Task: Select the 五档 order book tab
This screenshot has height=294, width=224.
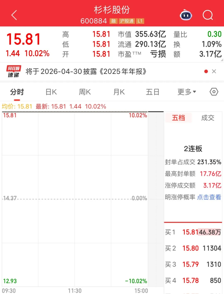Action: click(179, 118)
